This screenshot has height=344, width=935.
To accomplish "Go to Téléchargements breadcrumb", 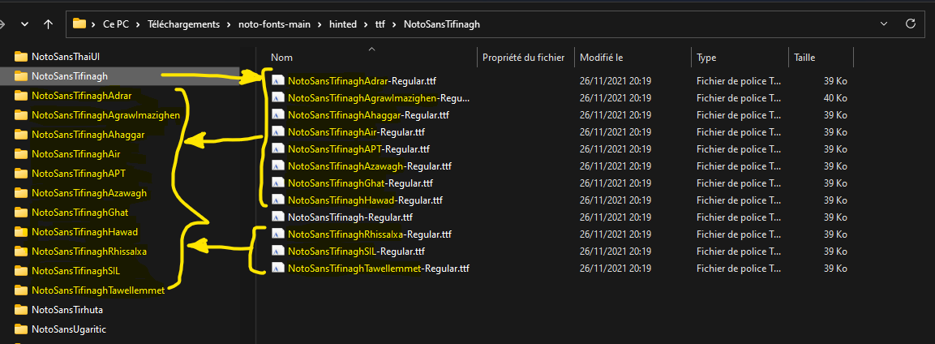I will (x=184, y=24).
